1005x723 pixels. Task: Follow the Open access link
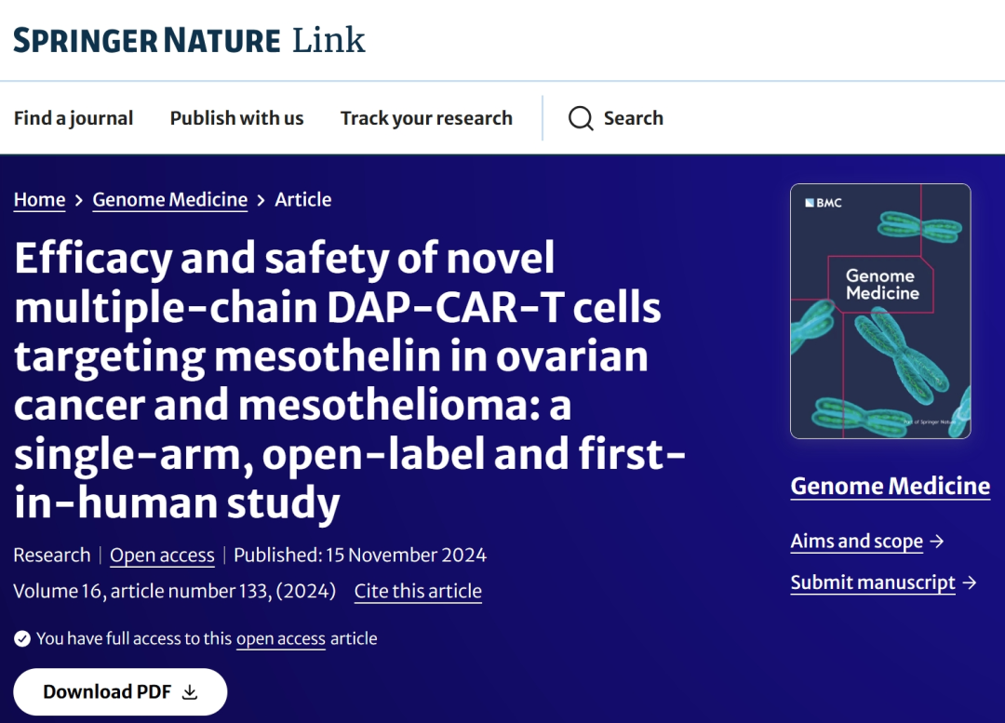pos(162,556)
